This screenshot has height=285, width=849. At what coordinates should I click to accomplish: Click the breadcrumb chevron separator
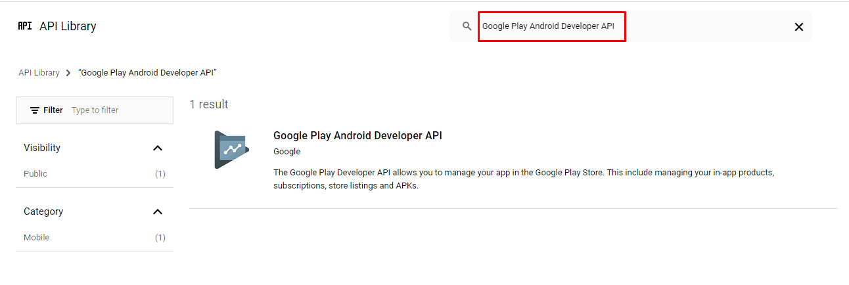(68, 73)
